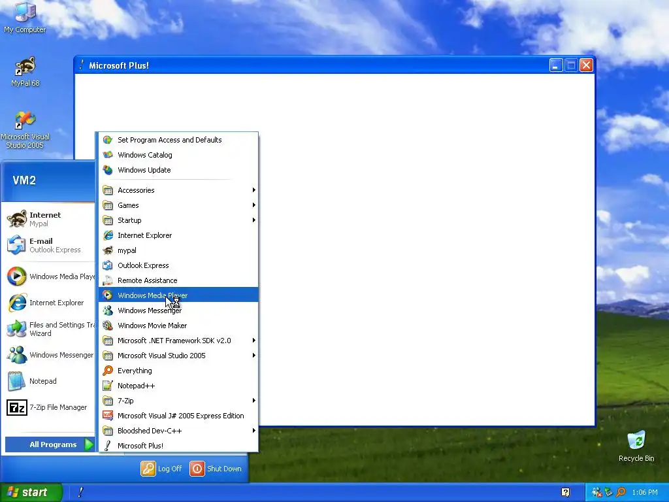This screenshot has height=502, width=669.
Task: Click Microsoft Plus! icon in programs list
Action: 108,446
